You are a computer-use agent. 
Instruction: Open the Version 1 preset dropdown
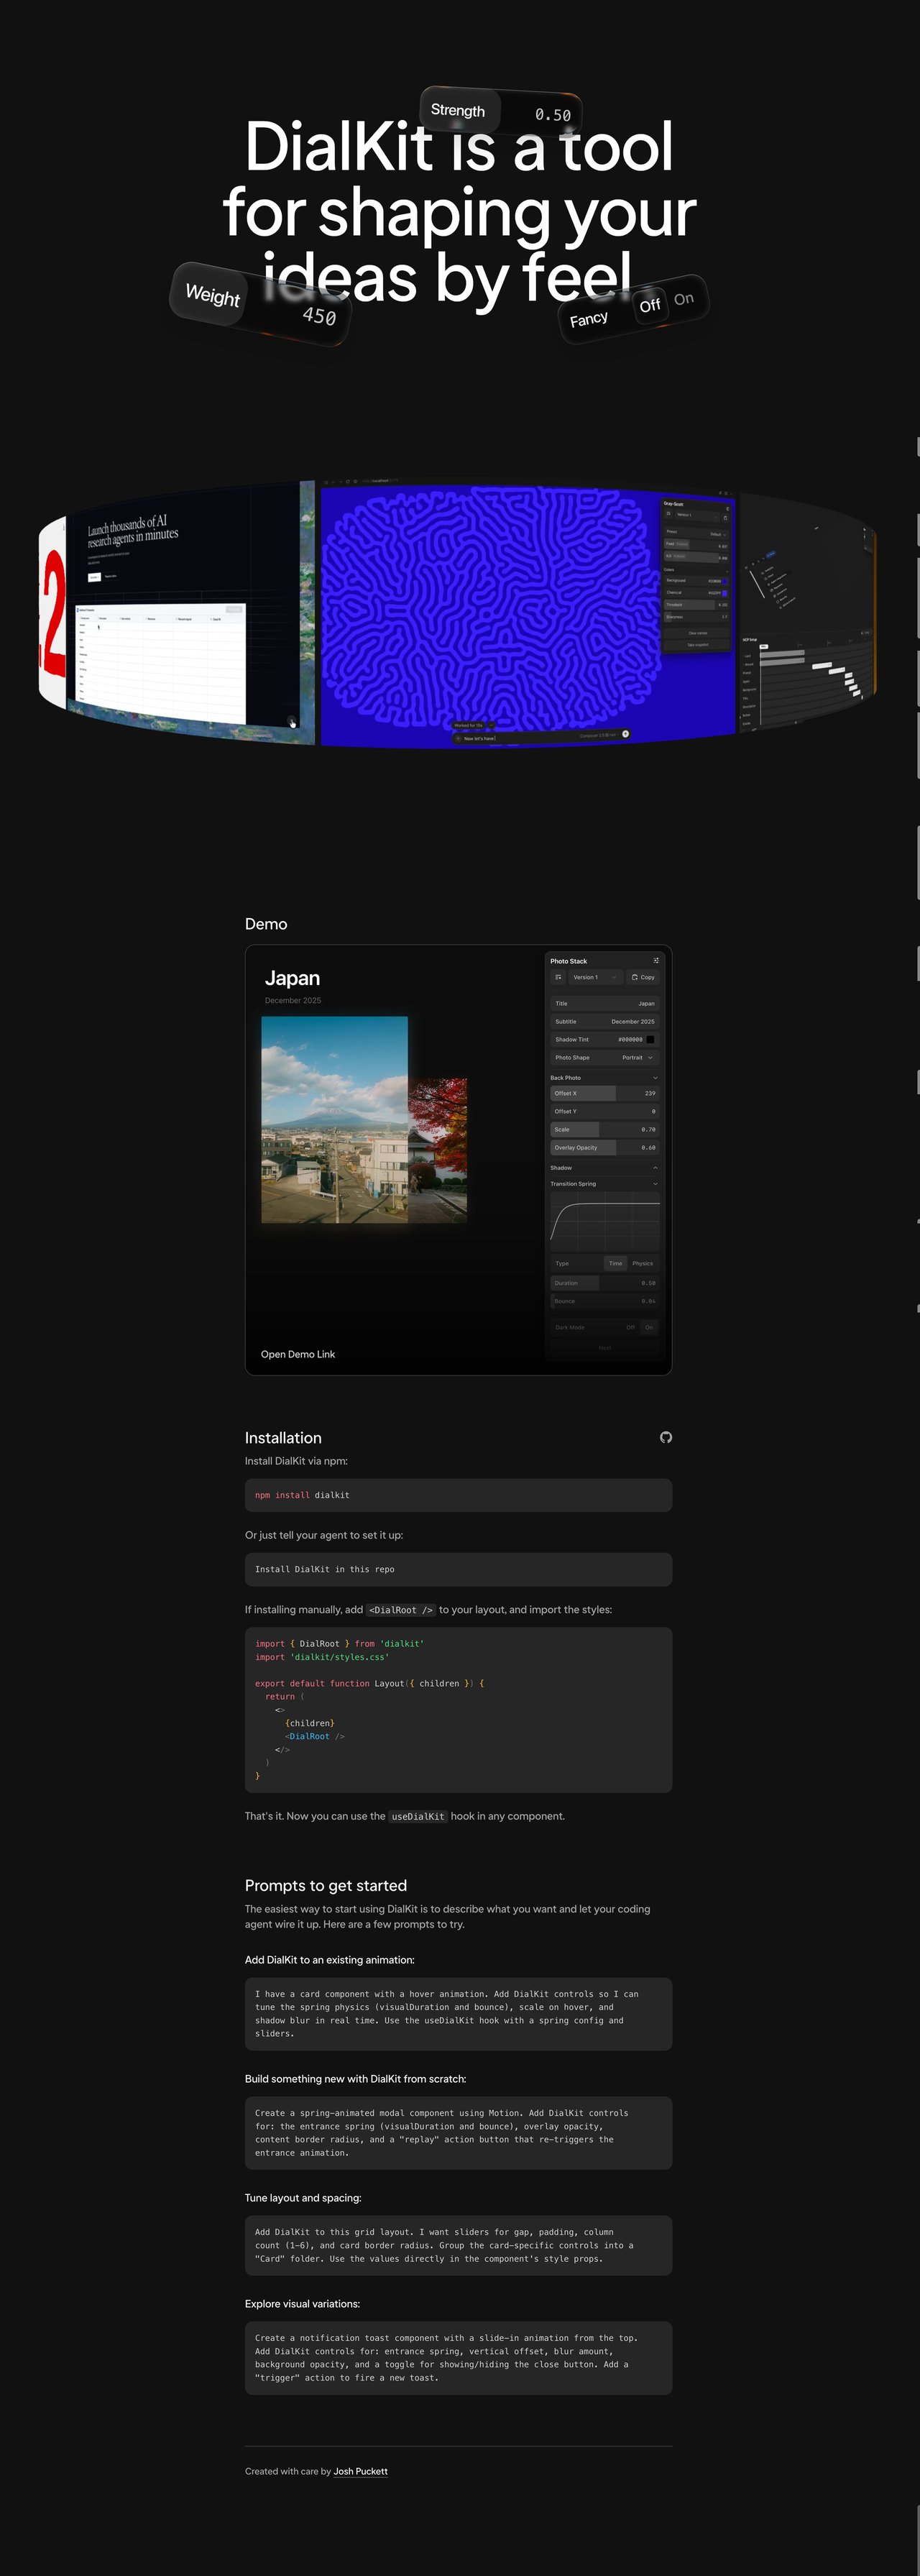pyautogui.click(x=595, y=977)
